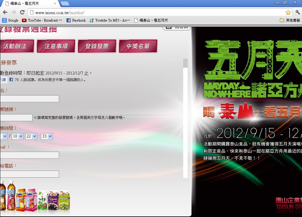Expand the month dropdown before the slash
Viewport: 302px width, 217px height.
coord(4,136)
